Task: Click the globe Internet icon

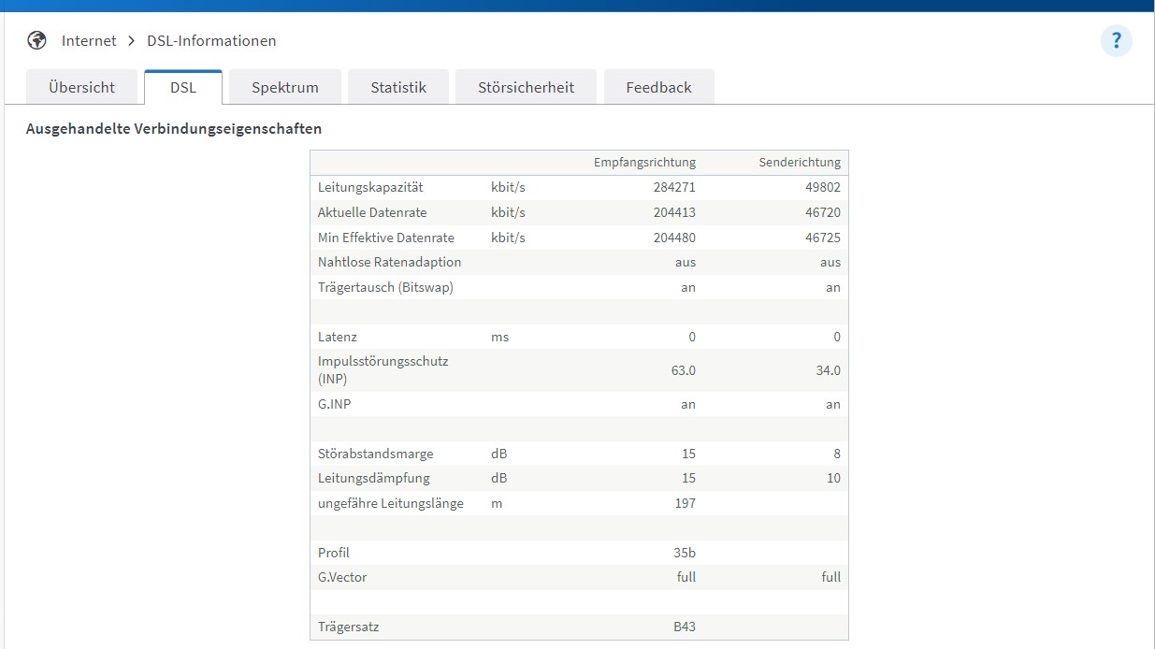Action: 36,41
